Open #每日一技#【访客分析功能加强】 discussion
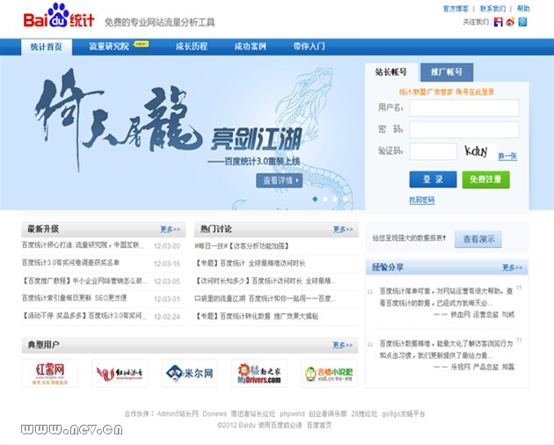Screen dimensions: 554x445 point(242,245)
